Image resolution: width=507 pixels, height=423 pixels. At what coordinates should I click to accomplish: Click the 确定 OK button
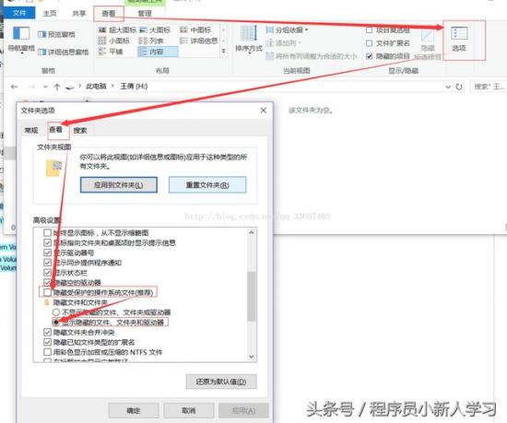(134, 410)
